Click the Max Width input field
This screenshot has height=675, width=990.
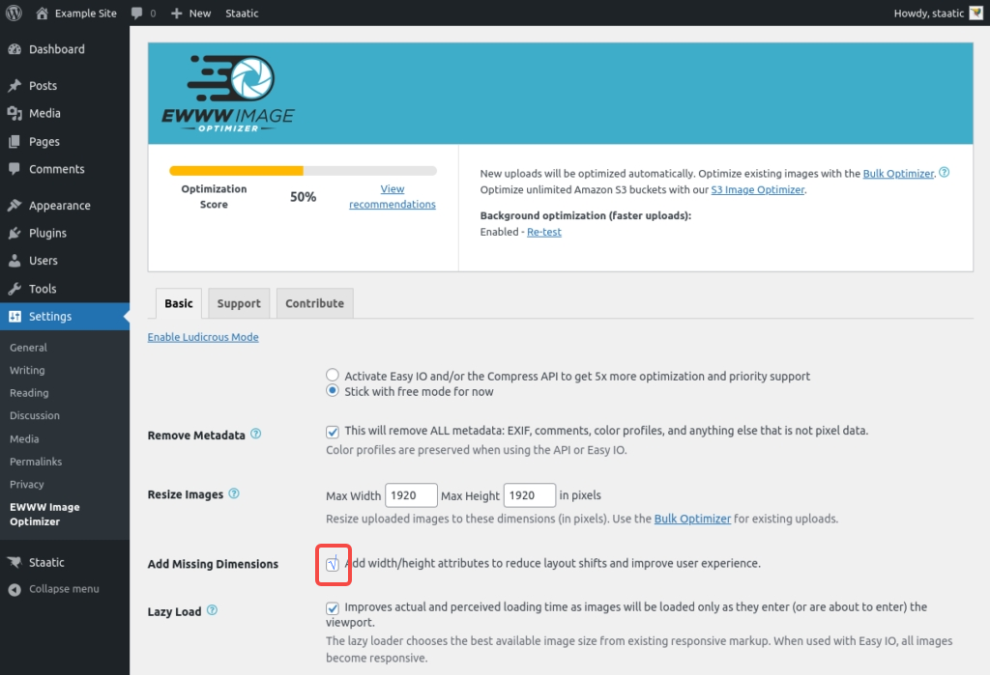tap(411, 495)
